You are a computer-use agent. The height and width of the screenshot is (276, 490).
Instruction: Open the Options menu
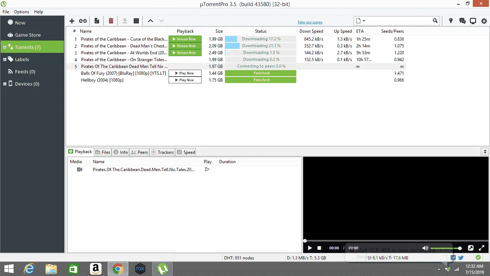click(x=22, y=12)
